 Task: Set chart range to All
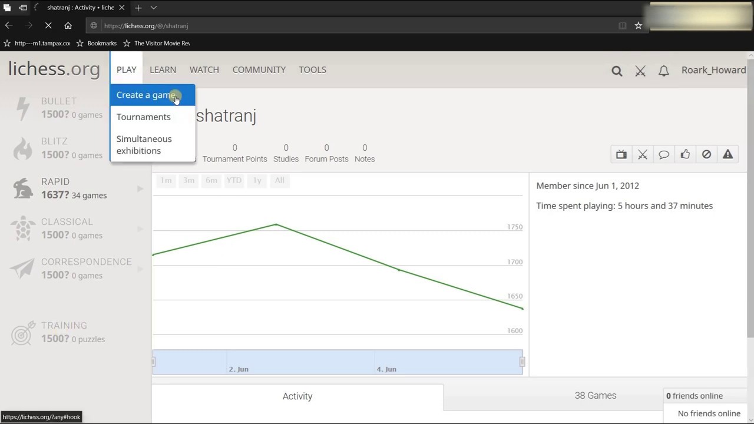[x=279, y=180]
